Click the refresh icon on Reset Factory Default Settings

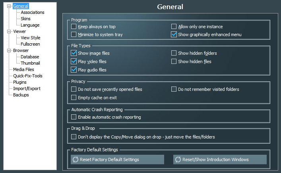pyautogui.click(x=76, y=160)
